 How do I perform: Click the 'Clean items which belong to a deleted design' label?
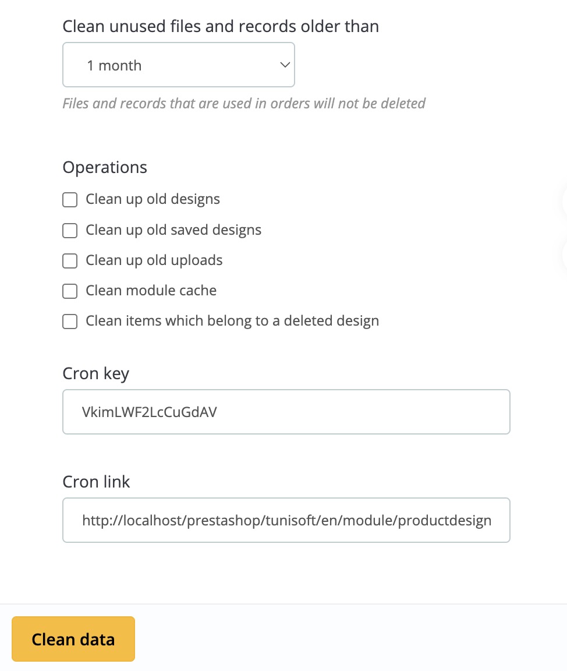[232, 321]
